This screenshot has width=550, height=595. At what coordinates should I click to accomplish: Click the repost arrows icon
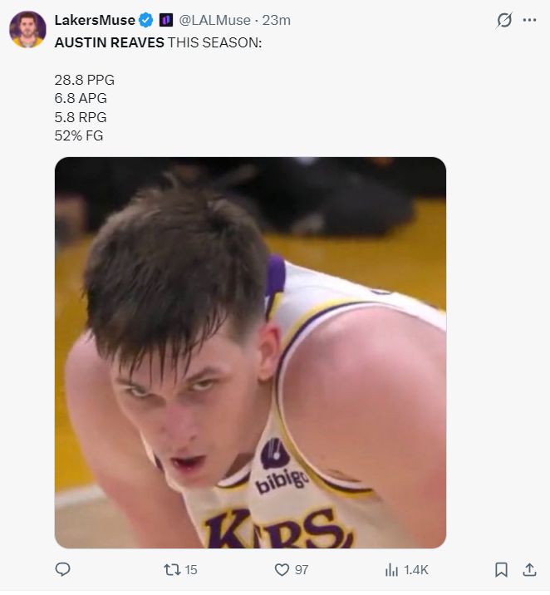point(171,569)
